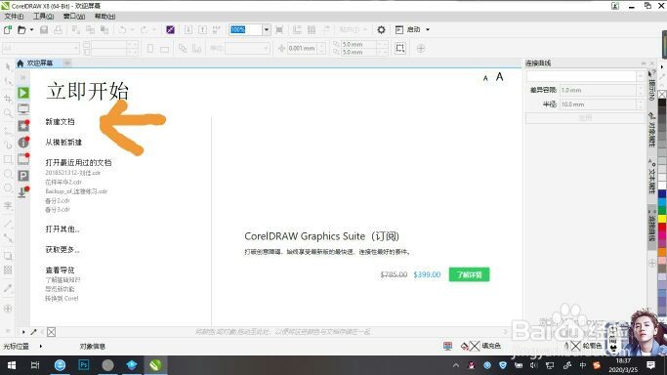Image resolution: width=667 pixels, height=375 pixels.
Task: Expand the Open icon's dropdown arrow
Action: (x=31, y=29)
